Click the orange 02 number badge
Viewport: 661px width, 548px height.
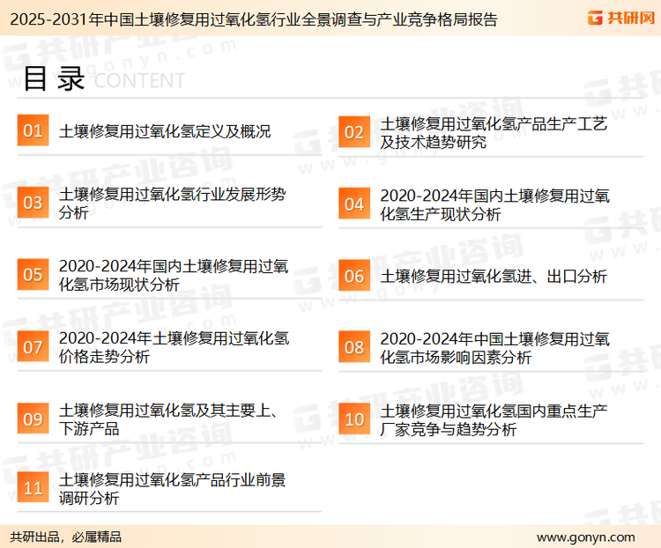pos(354,132)
